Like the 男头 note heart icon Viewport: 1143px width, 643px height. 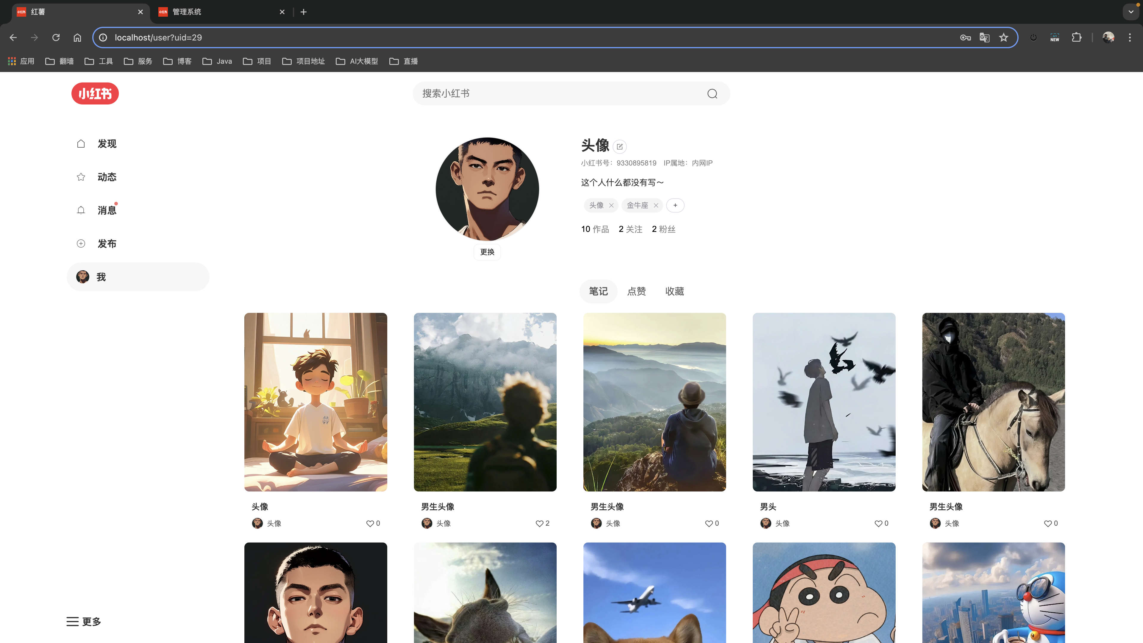pos(878,524)
